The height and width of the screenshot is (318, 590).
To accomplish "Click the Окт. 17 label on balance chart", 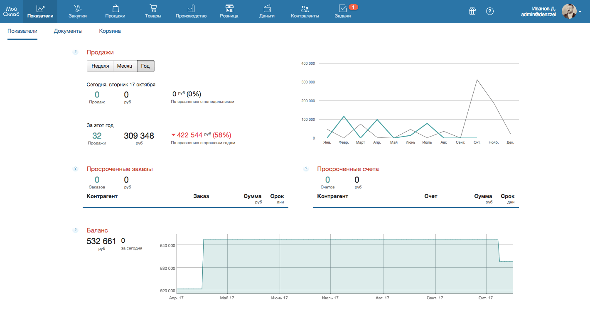I will point(485,298).
